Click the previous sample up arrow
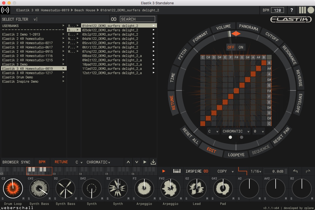315x210 pixels. tap(128, 162)
